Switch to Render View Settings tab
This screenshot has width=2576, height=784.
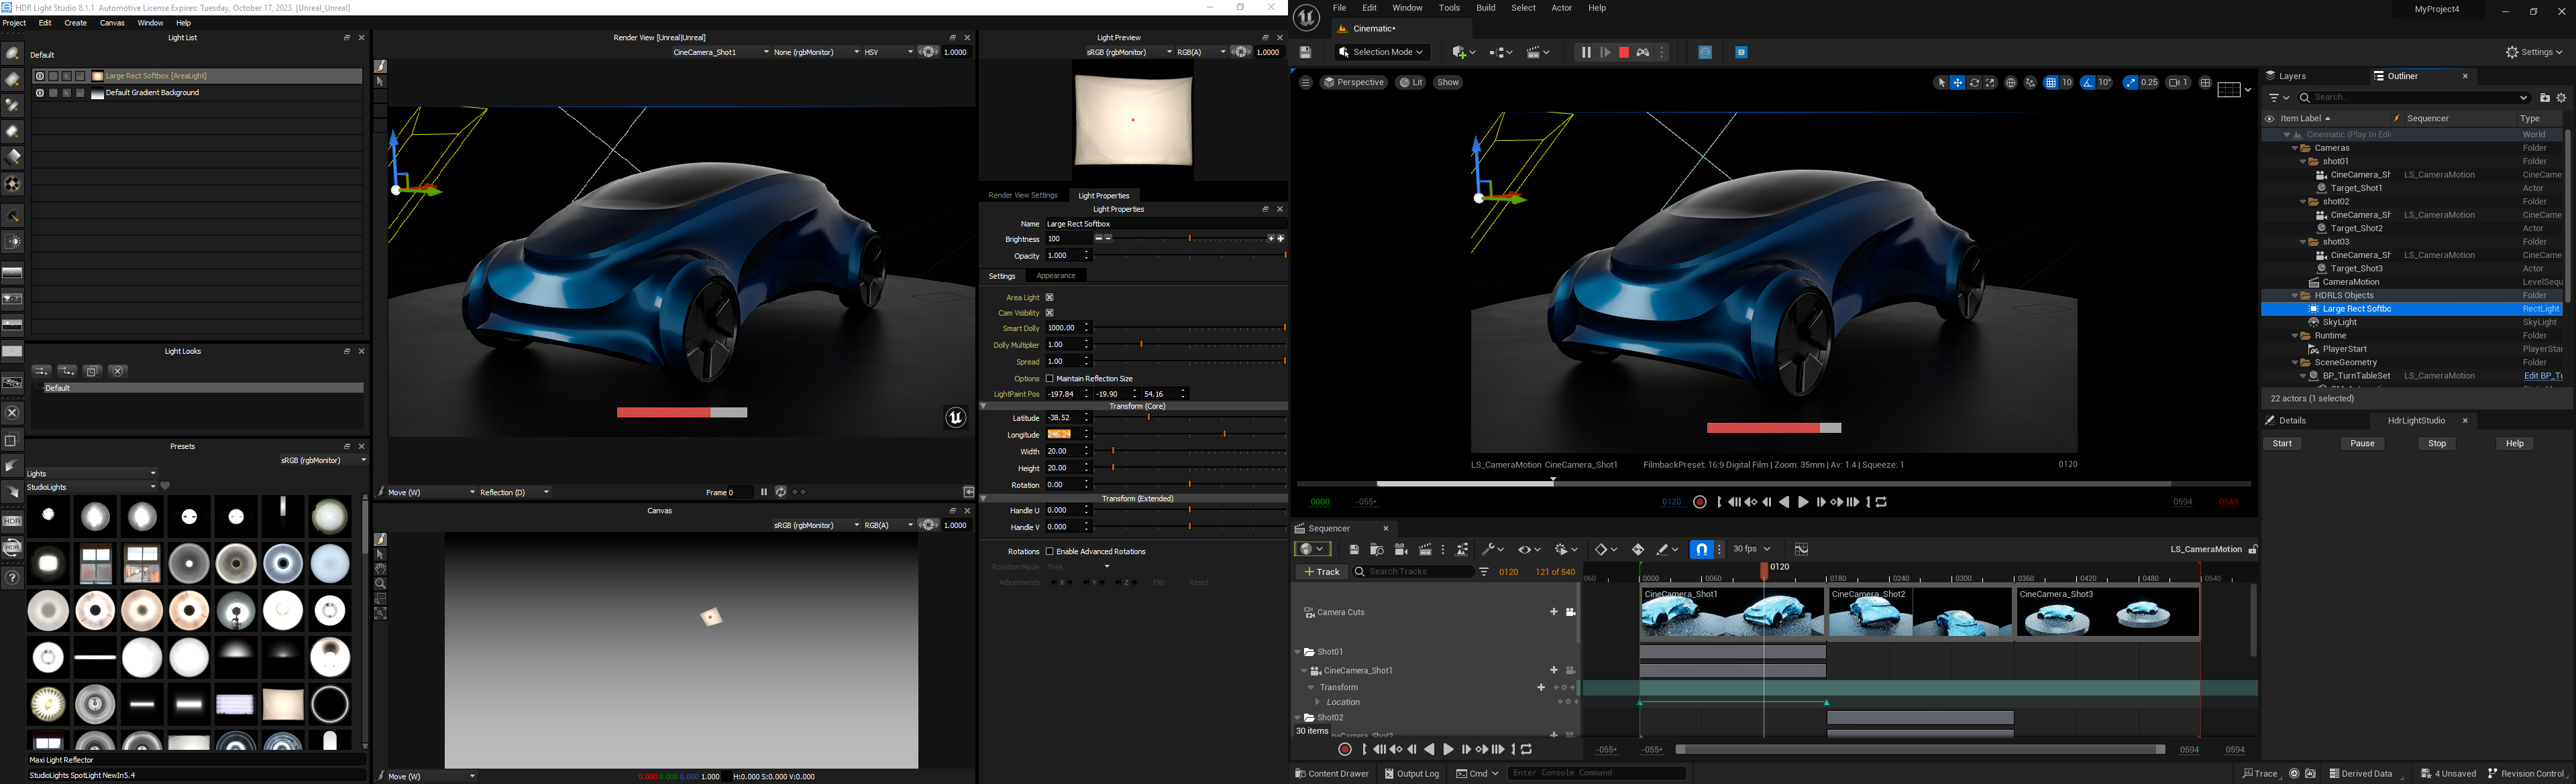(1022, 196)
